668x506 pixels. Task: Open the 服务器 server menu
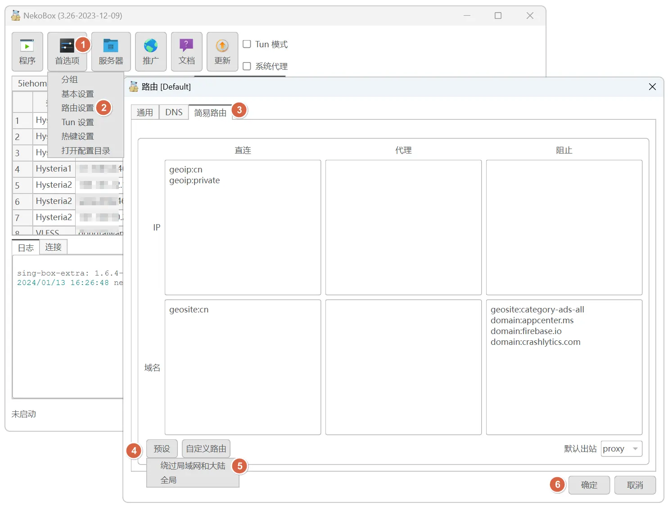[111, 52]
